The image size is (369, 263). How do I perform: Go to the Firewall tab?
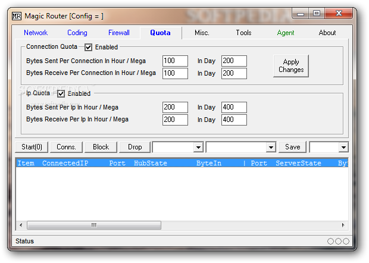point(119,33)
